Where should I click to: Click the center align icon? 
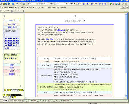(103, 4)
